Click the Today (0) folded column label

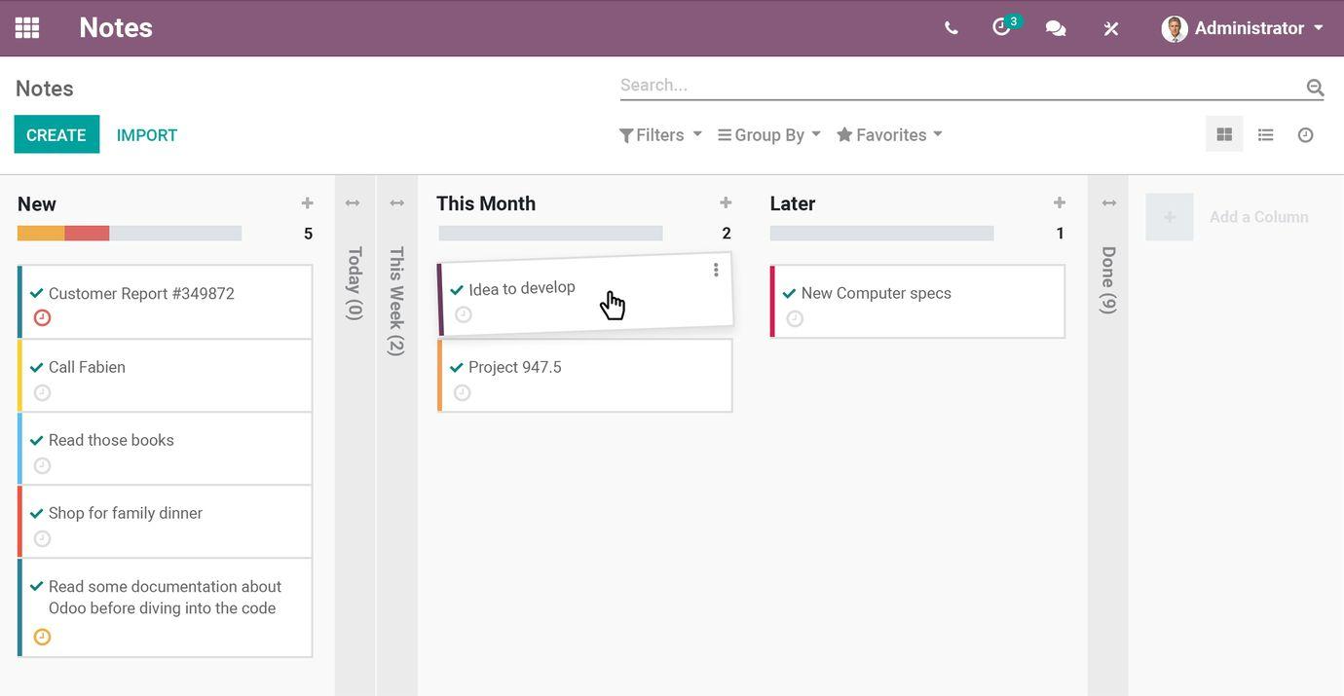click(x=355, y=283)
